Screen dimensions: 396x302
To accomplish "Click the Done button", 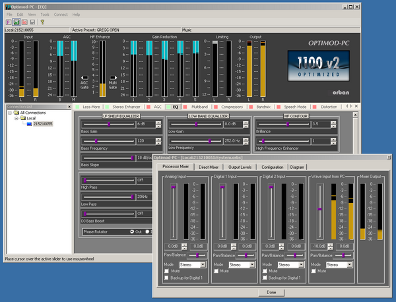I will [271, 291].
